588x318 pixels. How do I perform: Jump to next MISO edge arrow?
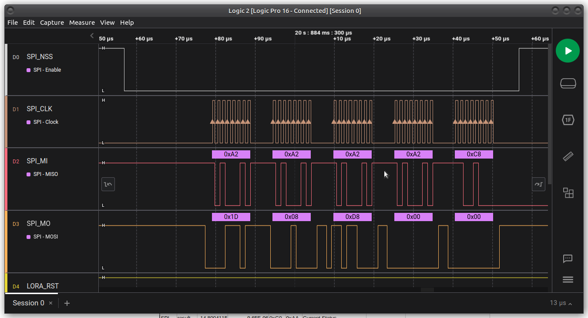(538, 184)
